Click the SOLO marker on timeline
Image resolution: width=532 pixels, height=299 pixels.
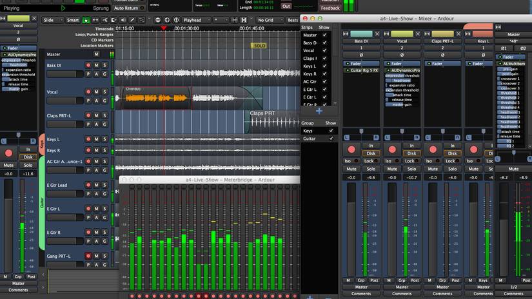[259, 46]
